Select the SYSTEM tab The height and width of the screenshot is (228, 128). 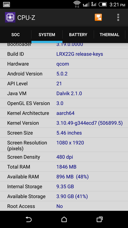pos(47,35)
